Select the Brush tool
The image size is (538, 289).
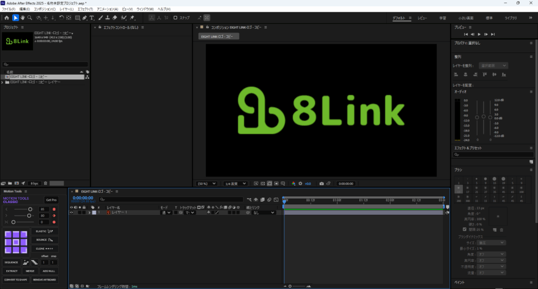pos(100,18)
